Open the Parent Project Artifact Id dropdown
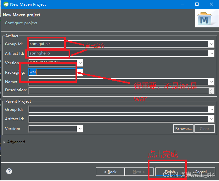 [211, 119]
